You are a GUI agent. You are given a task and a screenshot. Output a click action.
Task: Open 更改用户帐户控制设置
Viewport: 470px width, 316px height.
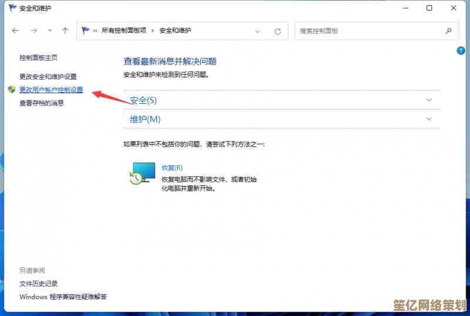51,90
